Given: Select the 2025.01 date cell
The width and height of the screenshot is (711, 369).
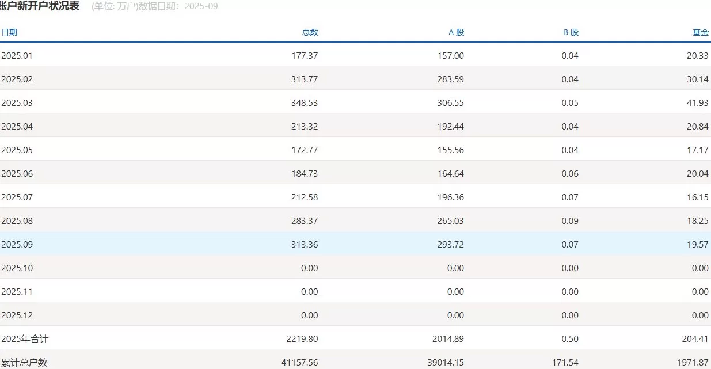Looking at the screenshot, I should click(x=17, y=56).
